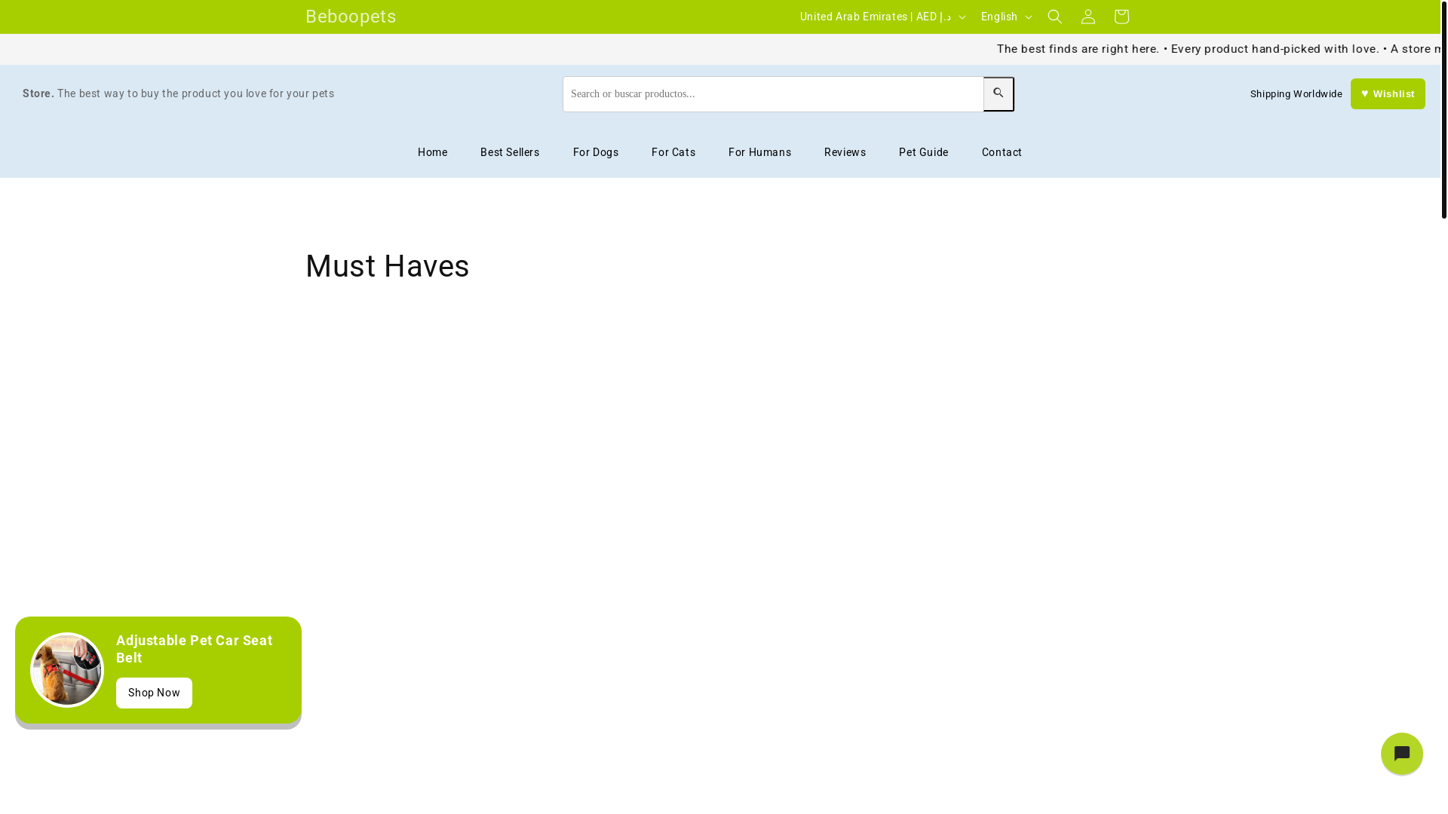
Task: Go to the Home menu item
Action: (432, 152)
